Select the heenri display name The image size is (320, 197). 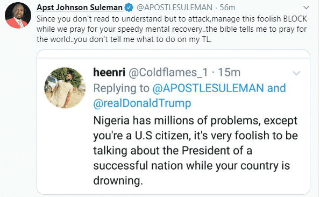pos(109,72)
